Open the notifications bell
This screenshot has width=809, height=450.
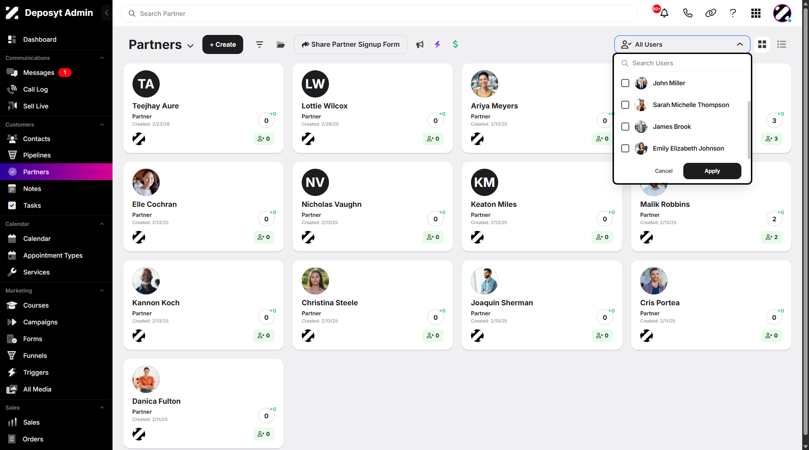click(x=664, y=13)
